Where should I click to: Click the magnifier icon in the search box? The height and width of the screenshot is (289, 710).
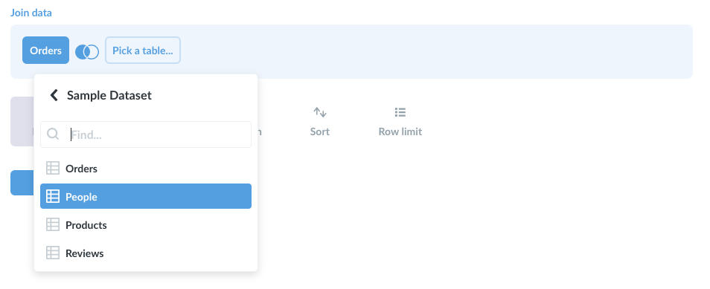pos(53,134)
